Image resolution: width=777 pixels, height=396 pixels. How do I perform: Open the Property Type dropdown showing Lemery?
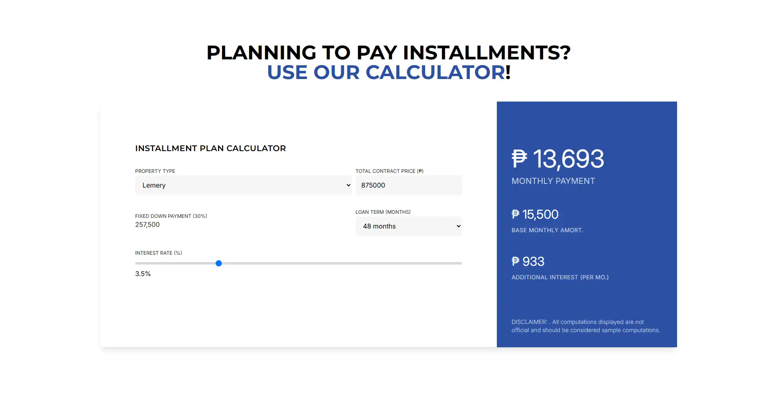coord(243,185)
